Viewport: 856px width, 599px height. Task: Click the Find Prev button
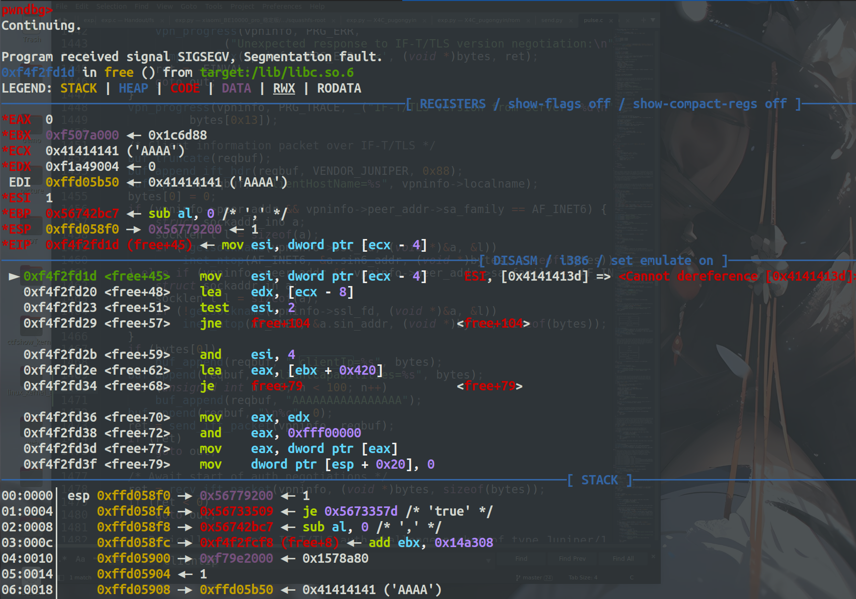[572, 559]
